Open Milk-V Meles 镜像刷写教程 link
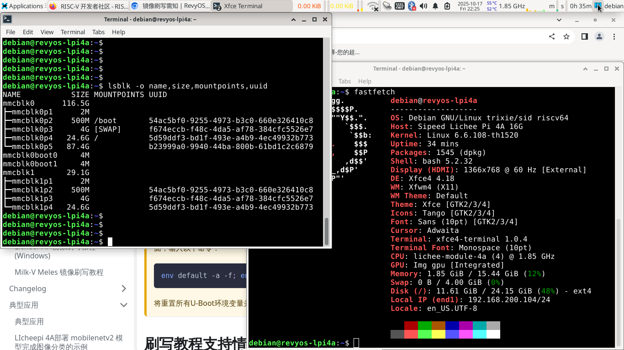Viewport: 624px width, 350px height. click(59, 272)
